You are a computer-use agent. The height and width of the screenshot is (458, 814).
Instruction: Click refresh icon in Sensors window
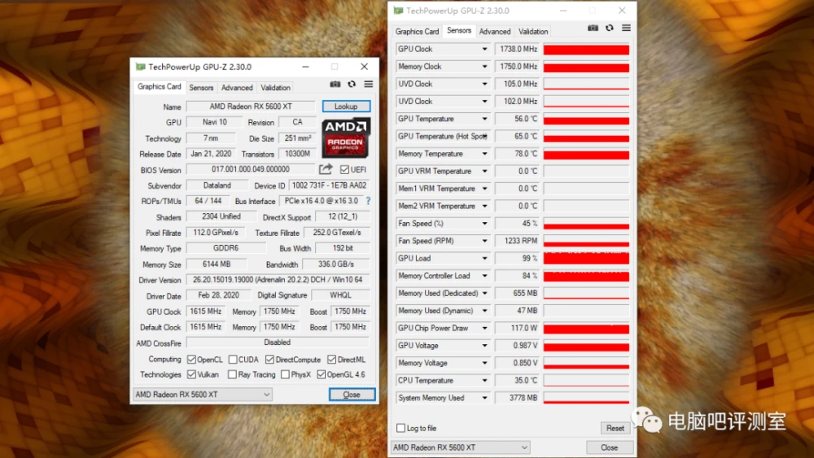pyautogui.click(x=610, y=28)
